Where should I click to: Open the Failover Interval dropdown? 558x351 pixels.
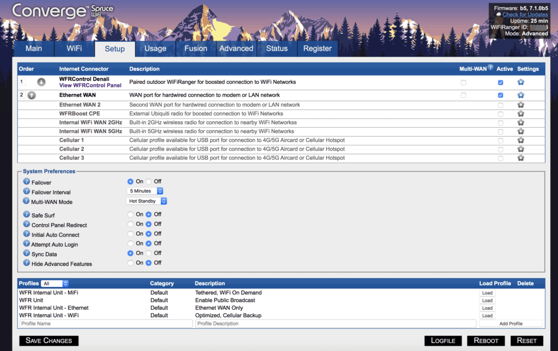click(145, 191)
